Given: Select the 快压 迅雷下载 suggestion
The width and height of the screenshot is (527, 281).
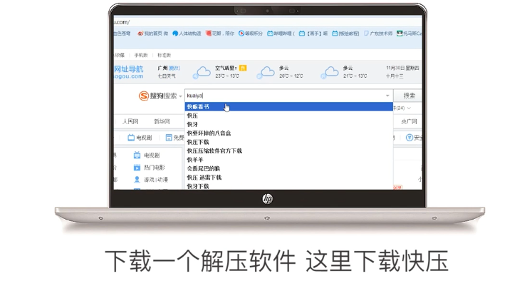Looking at the screenshot, I should (x=288, y=178).
